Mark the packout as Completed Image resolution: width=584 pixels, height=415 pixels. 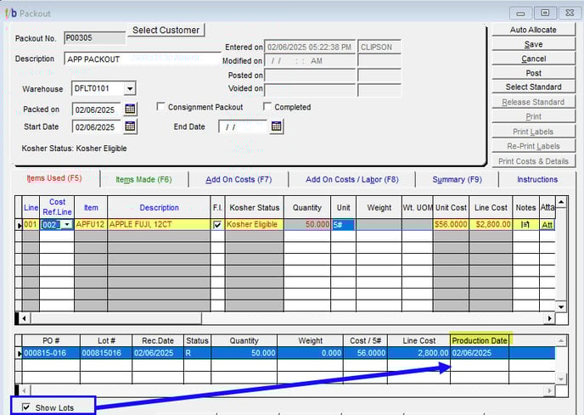(267, 107)
